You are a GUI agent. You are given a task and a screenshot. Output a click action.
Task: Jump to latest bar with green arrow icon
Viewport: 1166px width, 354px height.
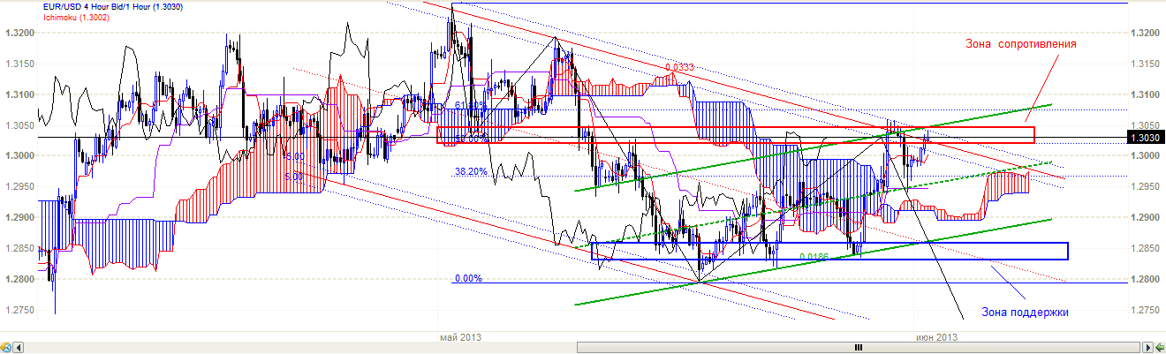pos(1160,347)
